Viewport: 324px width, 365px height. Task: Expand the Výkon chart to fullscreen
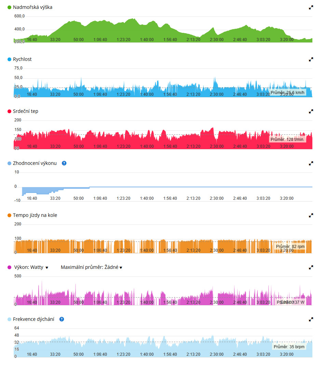click(x=311, y=268)
